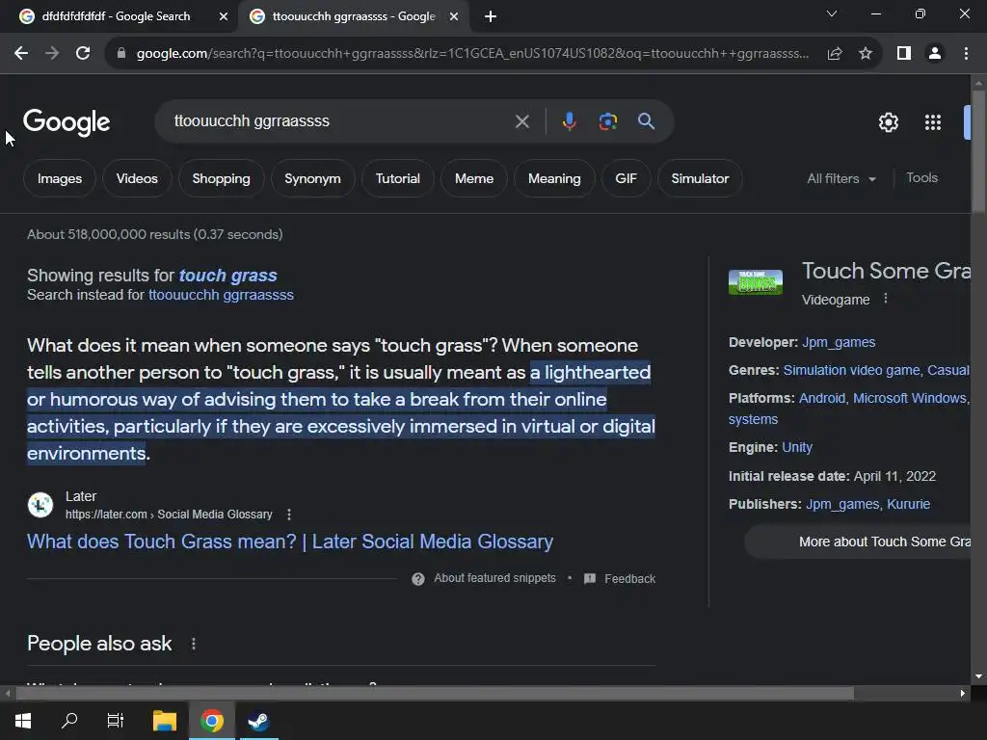Open Simulation video game genre link
The image size is (987, 740).
point(852,370)
